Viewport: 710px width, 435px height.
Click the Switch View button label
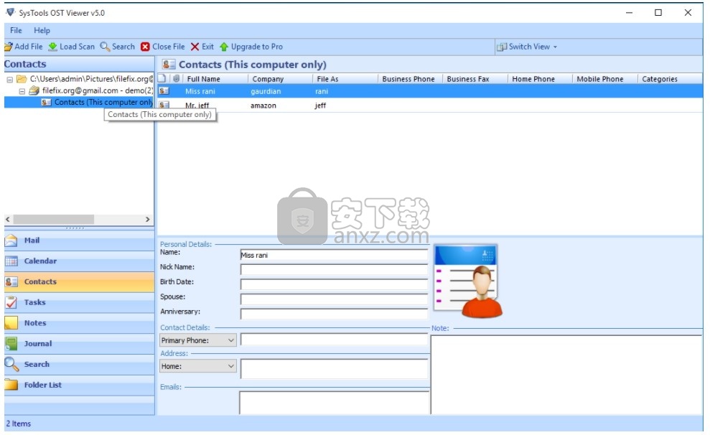[x=529, y=47]
